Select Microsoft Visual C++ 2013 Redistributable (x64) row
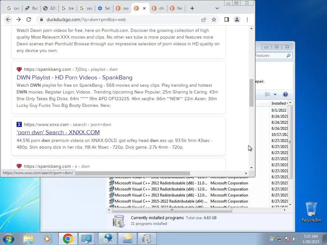Image resolution: width=327 pixels, height=245 pixels. [198, 189]
